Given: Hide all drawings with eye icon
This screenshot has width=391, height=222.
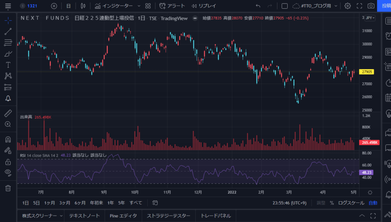Looking at the screenshot, I should pyautogui.click(x=8, y=173).
